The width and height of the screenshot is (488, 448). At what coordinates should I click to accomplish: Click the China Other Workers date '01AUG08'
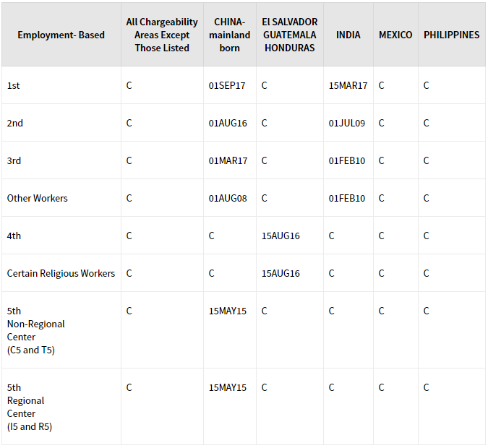pos(228,199)
